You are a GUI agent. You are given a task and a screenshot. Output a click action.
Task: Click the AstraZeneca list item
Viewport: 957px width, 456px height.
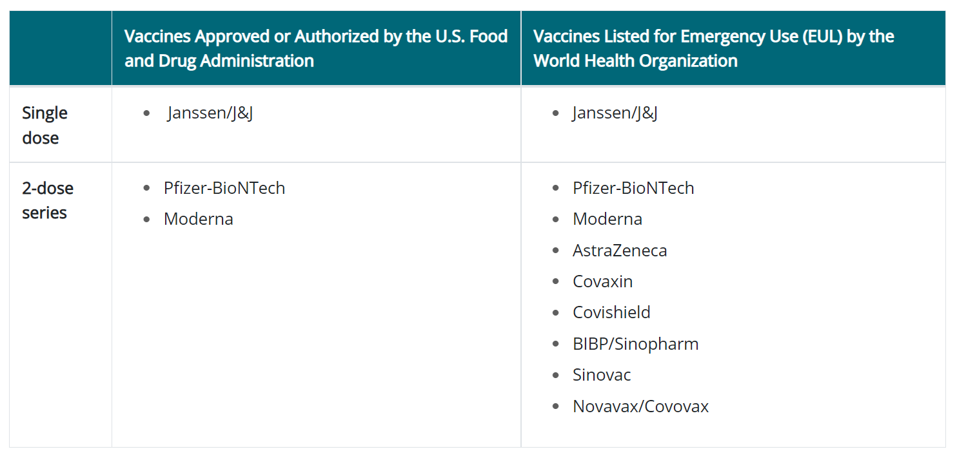(x=620, y=251)
